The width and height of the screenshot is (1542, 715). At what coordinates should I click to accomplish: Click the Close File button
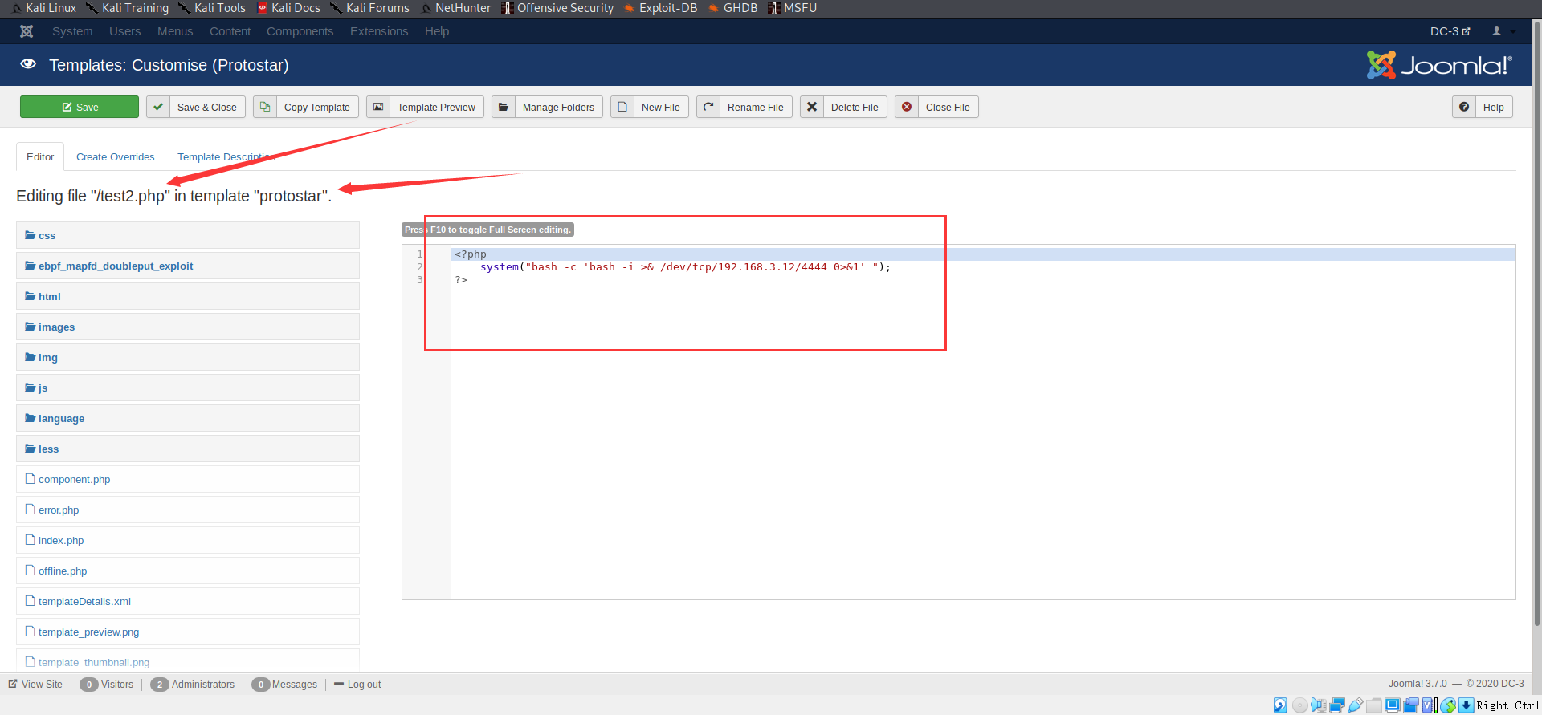coord(936,107)
